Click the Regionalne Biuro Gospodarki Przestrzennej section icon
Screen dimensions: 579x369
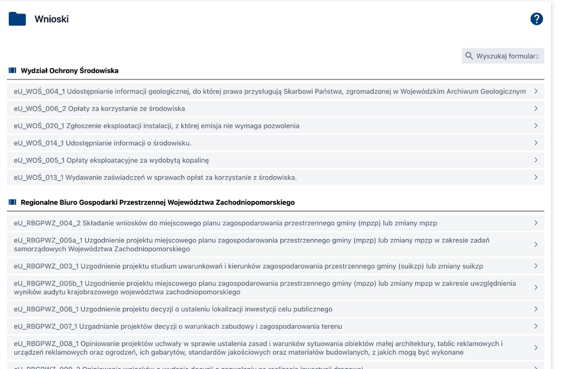click(x=12, y=202)
